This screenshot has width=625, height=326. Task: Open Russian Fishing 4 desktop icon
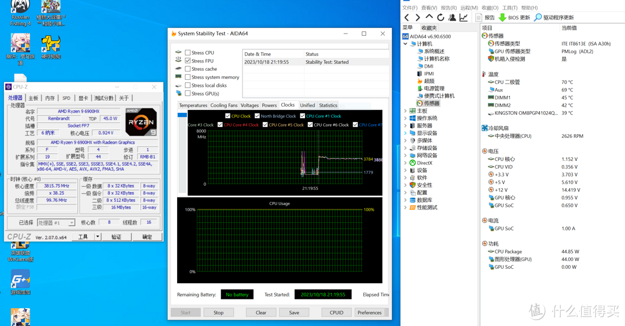(x=21, y=13)
